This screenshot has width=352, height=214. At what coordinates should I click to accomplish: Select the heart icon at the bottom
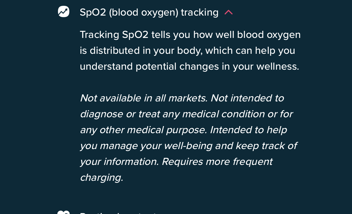point(64,212)
